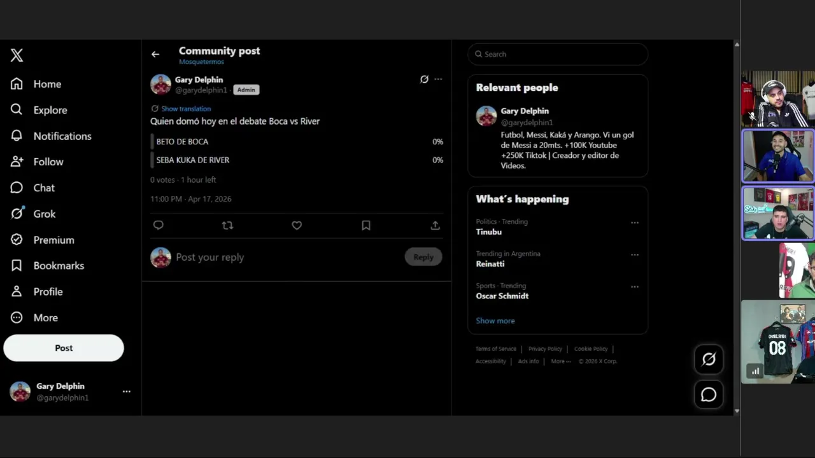
Task: Open account menu dots beside Gary Delphin
Action: (127, 391)
